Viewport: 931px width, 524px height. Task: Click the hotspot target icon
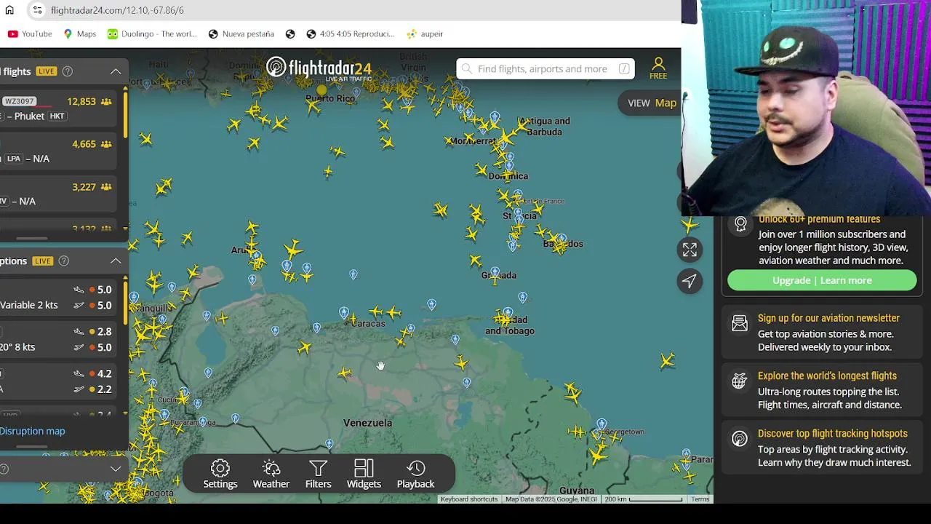(x=740, y=439)
